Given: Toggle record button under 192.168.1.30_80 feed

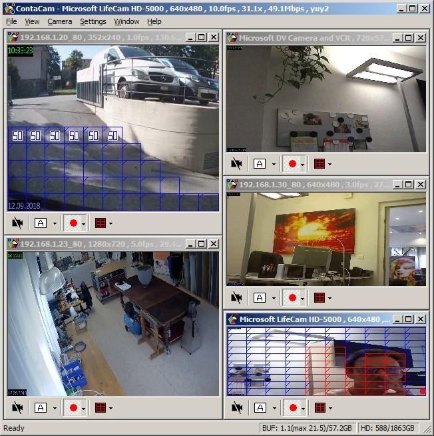Looking at the screenshot, I should pyautogui.click(x=292, y=298).
